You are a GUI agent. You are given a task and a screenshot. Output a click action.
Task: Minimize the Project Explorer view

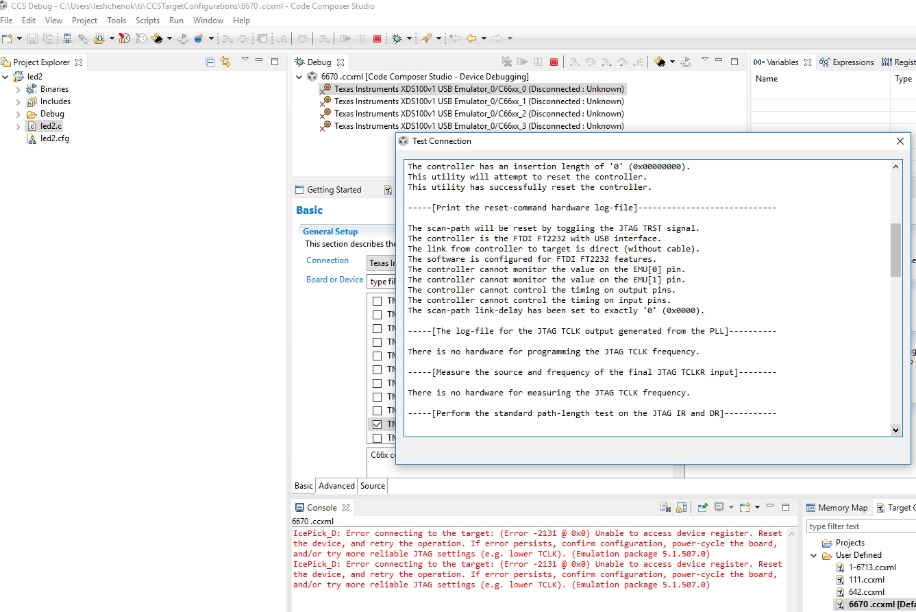[259, 62]
